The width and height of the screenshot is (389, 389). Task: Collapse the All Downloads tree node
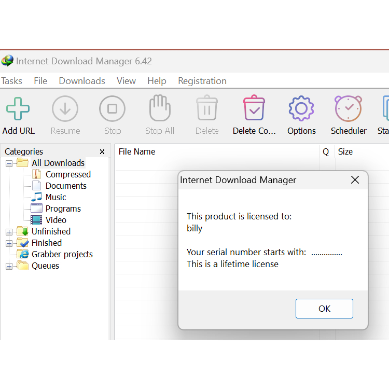point(9,163)
